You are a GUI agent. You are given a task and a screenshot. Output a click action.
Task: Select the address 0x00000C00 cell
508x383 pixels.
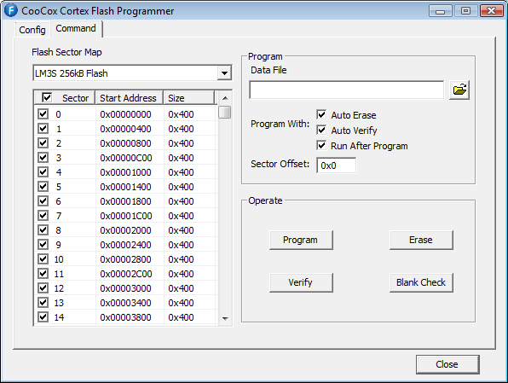click(125, 158)
